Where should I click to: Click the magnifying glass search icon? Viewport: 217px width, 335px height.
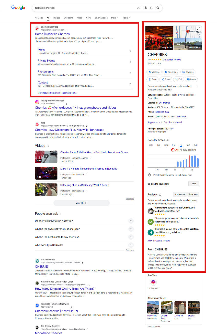click(158, 8)
